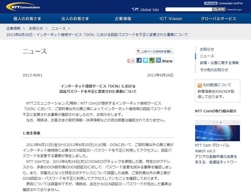Advance to the next carousel slide arrow
This screenshot has width=251, height=195.
pyautogui.click(x=237, y=122)
